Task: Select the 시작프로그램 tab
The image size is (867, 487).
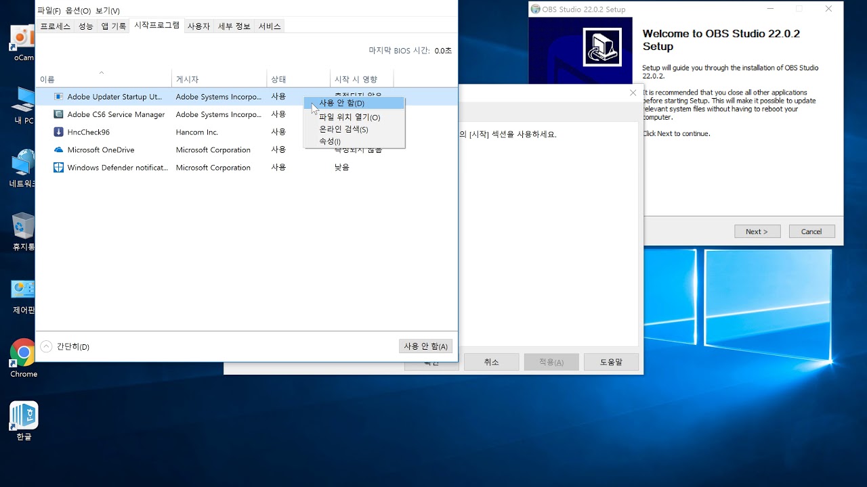Action: 157,25
